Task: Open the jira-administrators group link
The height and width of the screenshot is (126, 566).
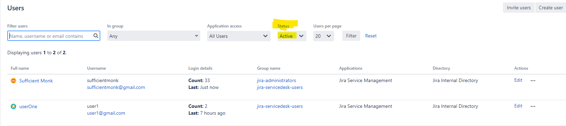Action: tap(276, 80)
